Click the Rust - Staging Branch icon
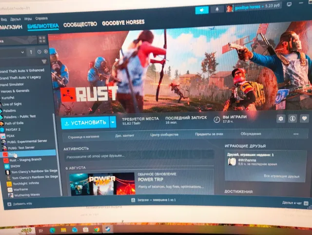Image resolution: width=312 pixels, height=235 pixels. pyautogui.click(x=6, y=160)
